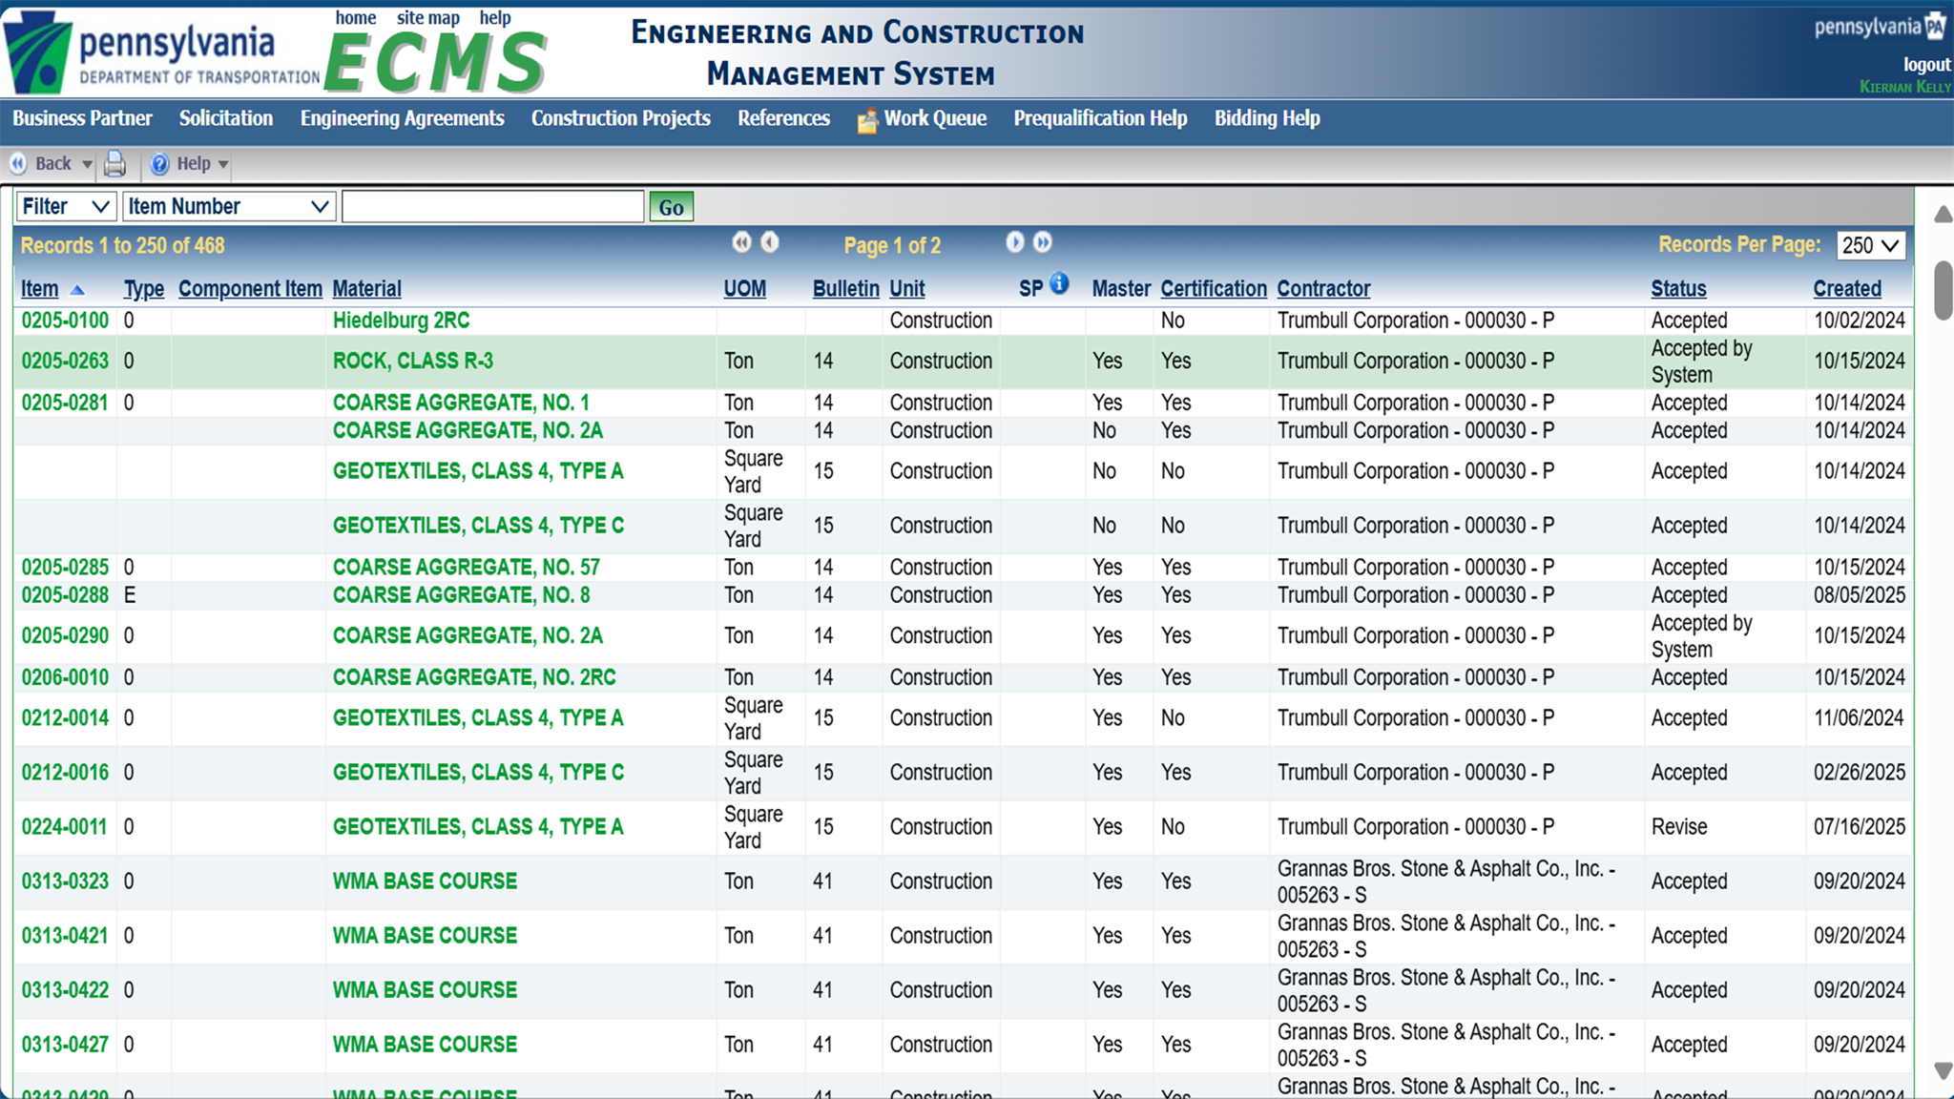The image size is (1954, 1099).
Task: Sort by the Unit column header
Action: [907, 289]
